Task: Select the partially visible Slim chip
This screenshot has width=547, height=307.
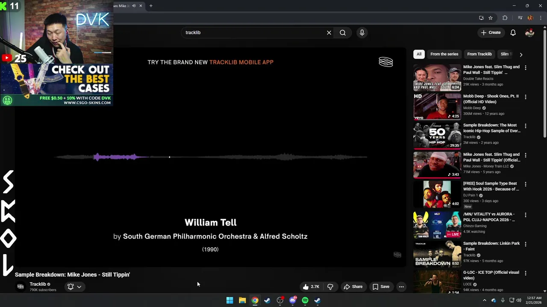Action: pos(506,54)
